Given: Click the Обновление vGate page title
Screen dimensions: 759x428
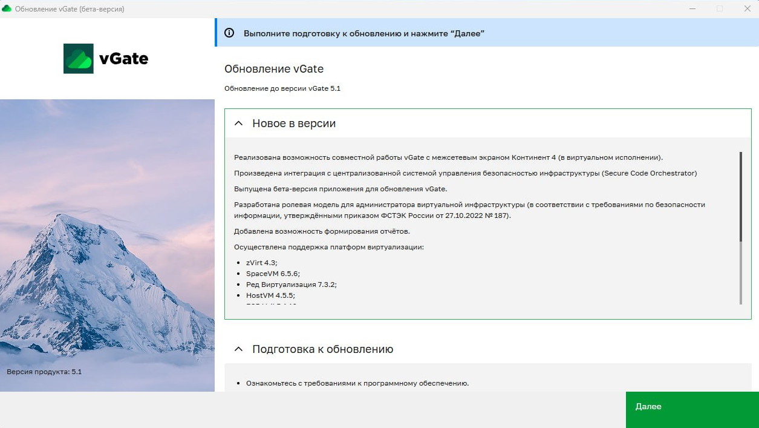Looking at the screenshot, I should coord(274,69).
